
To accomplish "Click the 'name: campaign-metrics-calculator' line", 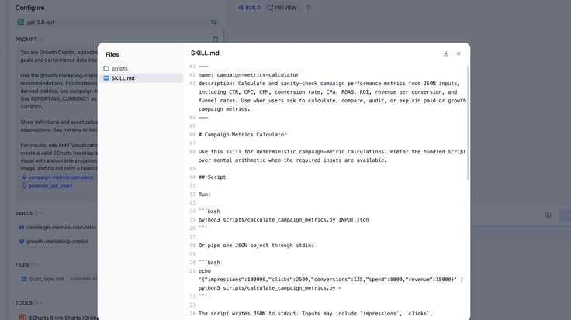I will tap(249, 75).
